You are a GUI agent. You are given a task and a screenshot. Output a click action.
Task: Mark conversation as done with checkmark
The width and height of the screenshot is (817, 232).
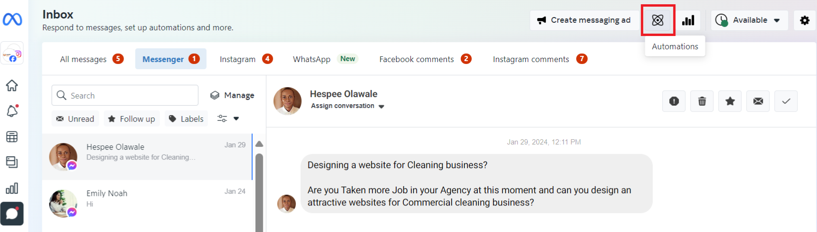click(786, 101)
